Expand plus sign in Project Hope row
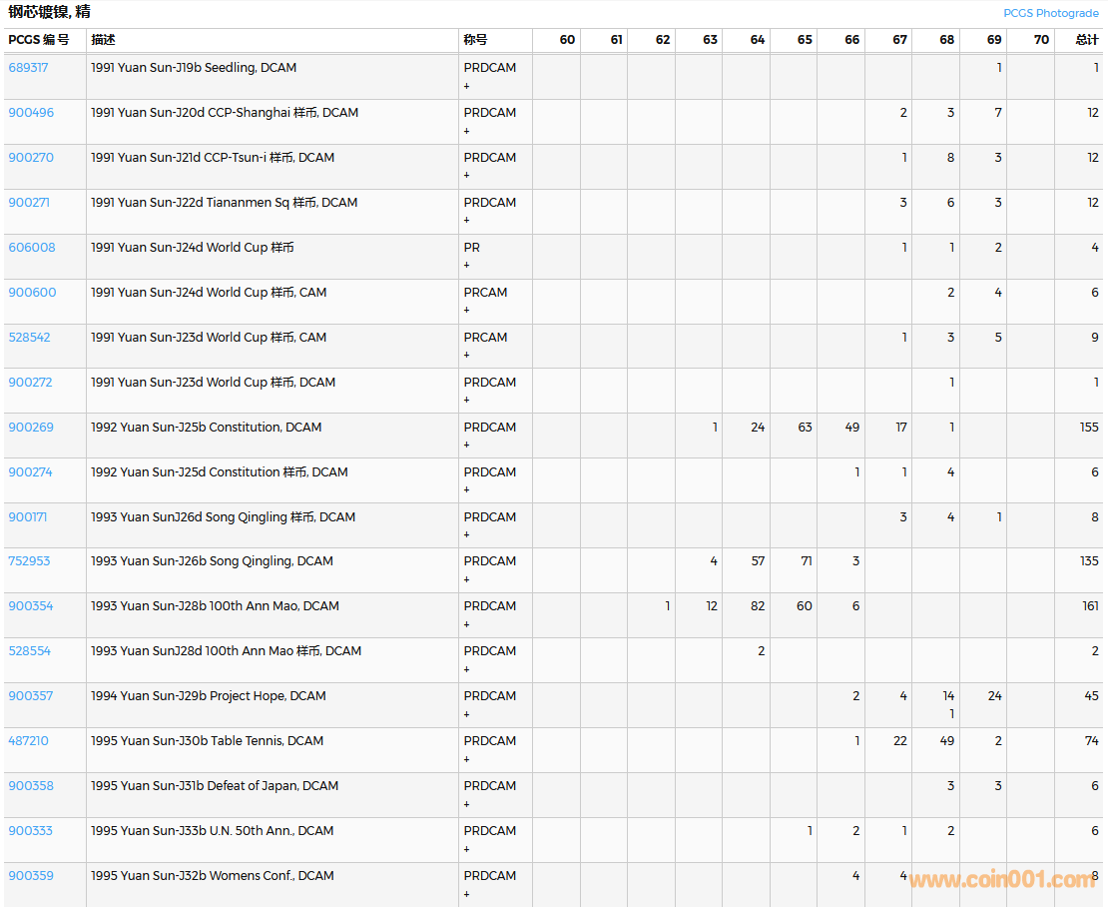 pyautogui.click(x=466, y=714)
